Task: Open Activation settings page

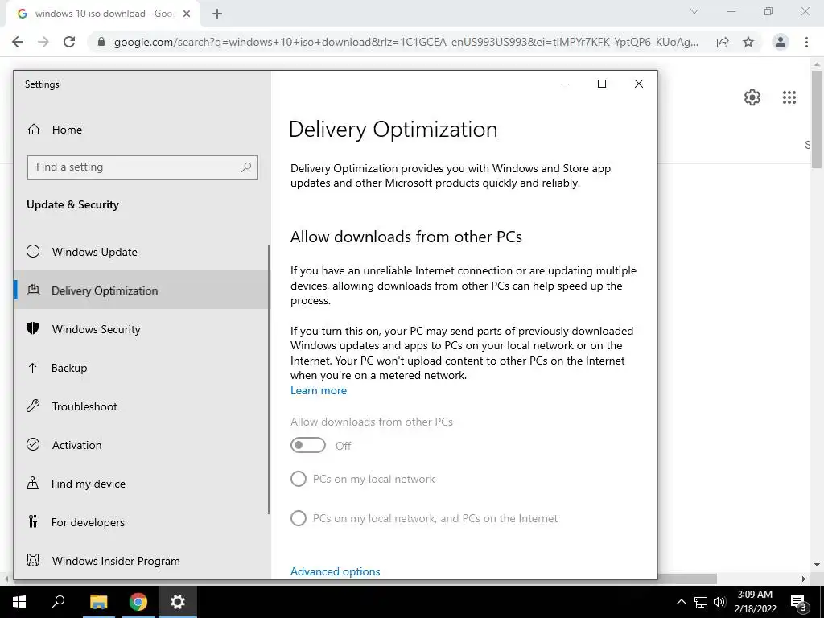Action: 141,445
